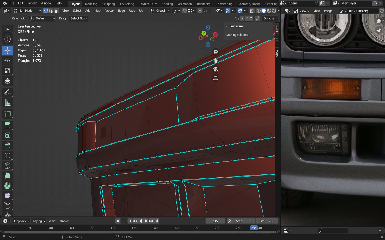Enable face select mode
Image resolution: width=385 pixels, height=240 pixels.
click(56, 11)
